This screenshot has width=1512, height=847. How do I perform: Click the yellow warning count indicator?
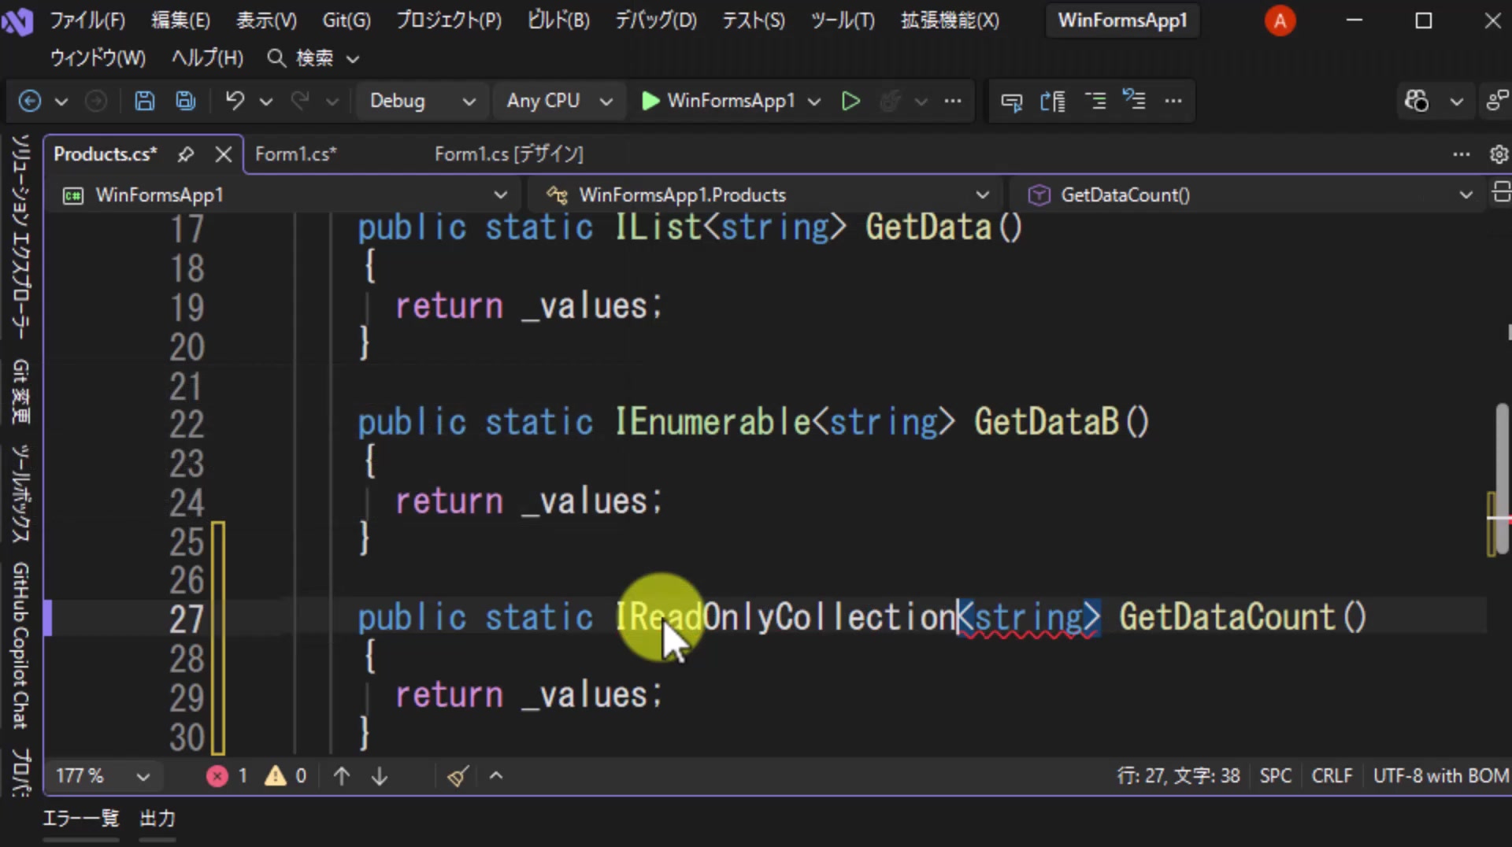click(285, 776)
